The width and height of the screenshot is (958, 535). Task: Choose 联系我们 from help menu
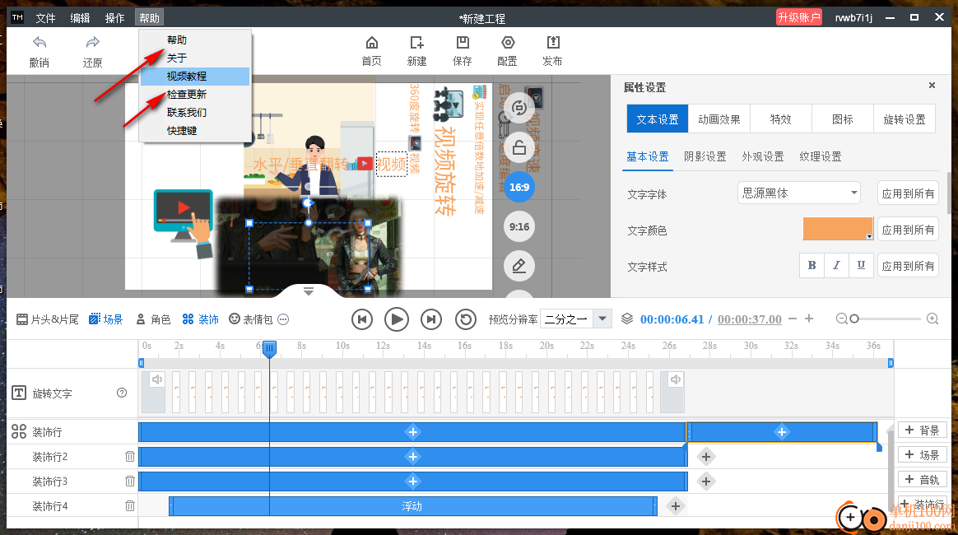[195, 113]
